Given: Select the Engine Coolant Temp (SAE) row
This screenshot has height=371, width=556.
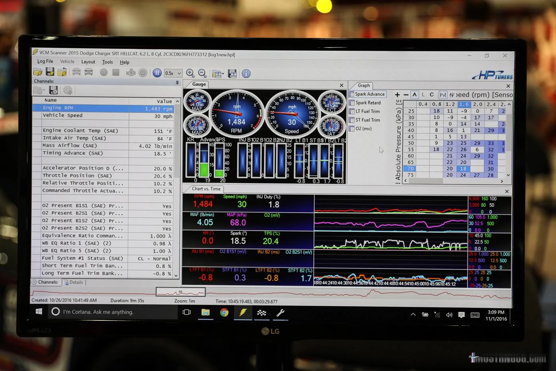Looking at the screenshot, I should coord(103,130).
